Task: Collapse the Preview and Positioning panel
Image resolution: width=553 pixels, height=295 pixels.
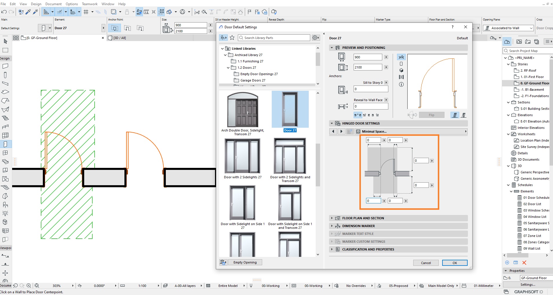Action: 332,48
